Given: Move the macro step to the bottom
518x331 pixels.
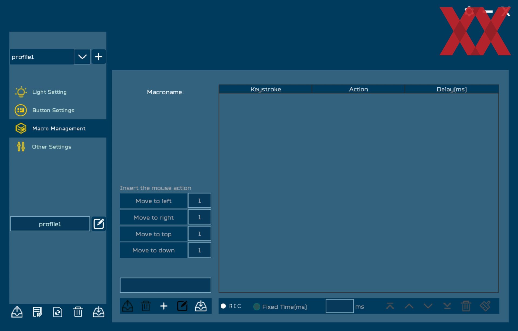Looking at the screenshot, I should [447, 306].
